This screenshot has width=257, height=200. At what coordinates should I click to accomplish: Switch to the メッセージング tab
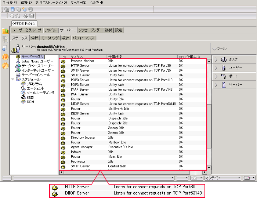point(90,30)
